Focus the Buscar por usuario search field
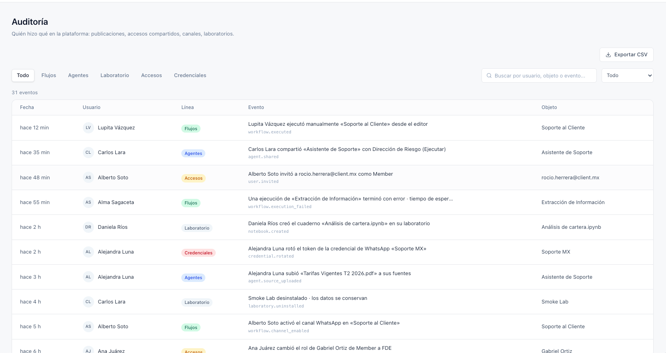This screenshot has width=666, height=353. 539,75
